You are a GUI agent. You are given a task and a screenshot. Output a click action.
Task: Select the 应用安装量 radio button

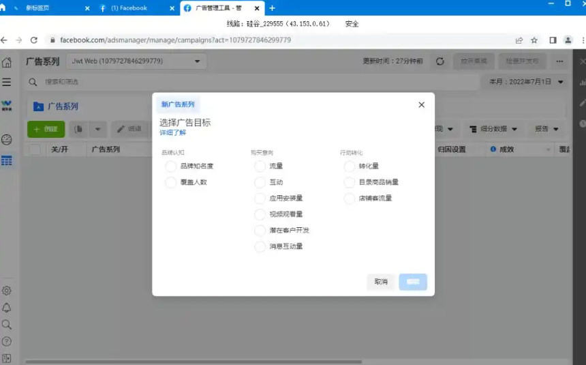(260, 199)
